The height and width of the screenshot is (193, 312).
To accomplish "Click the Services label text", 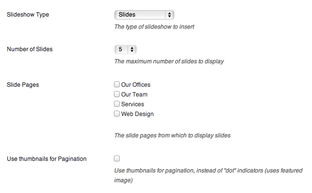I will (132, 104).
